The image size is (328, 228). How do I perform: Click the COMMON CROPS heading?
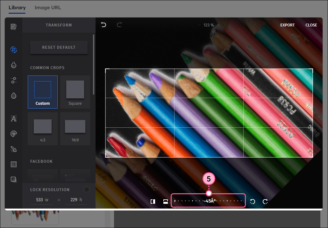pyautogui.click(x=47, y=68)
